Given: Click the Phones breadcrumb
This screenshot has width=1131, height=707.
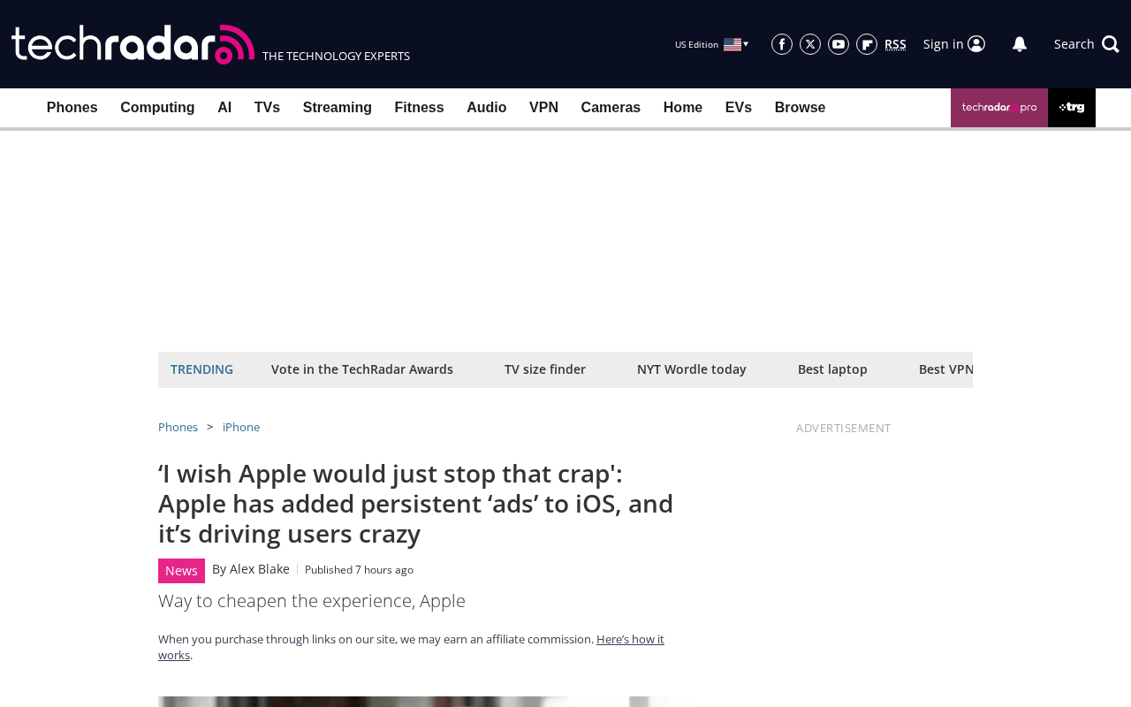Looking at the screenshot, I should [178, 428].
